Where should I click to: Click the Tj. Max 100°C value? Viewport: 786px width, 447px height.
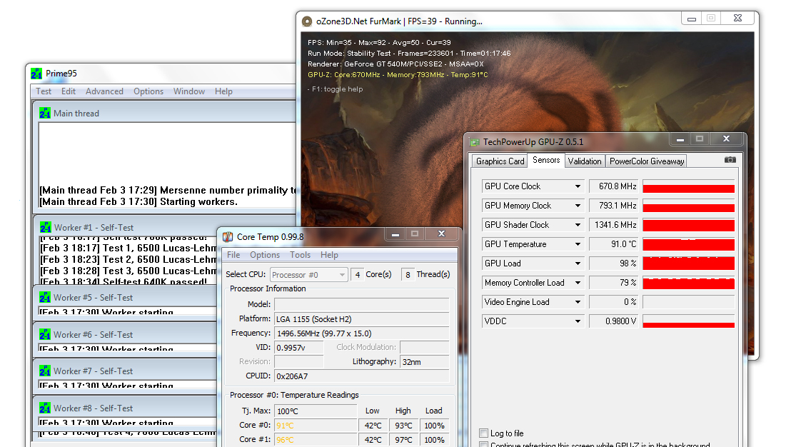tap(316, 411)
